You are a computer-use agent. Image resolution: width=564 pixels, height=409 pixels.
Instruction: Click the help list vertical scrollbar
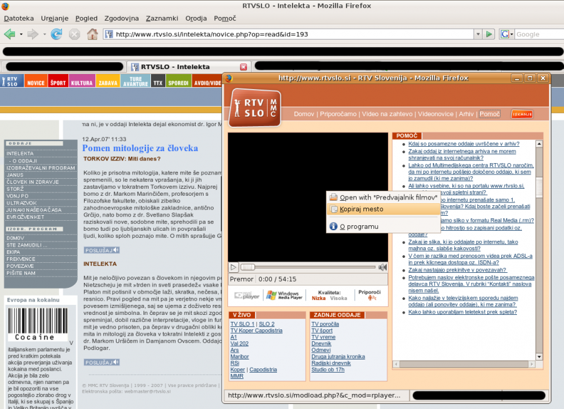pos(539,250)
